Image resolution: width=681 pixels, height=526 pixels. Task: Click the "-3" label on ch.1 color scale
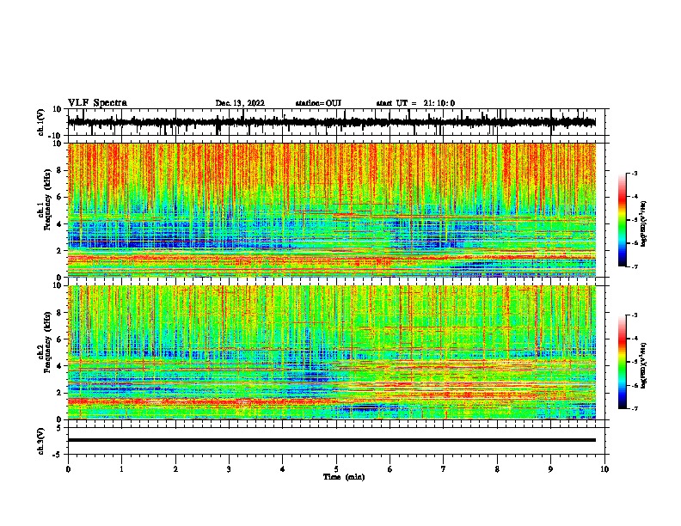[634, 174]
